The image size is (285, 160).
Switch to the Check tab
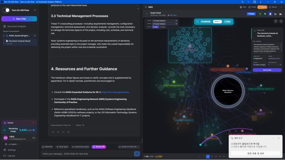[x=252, y=7]
